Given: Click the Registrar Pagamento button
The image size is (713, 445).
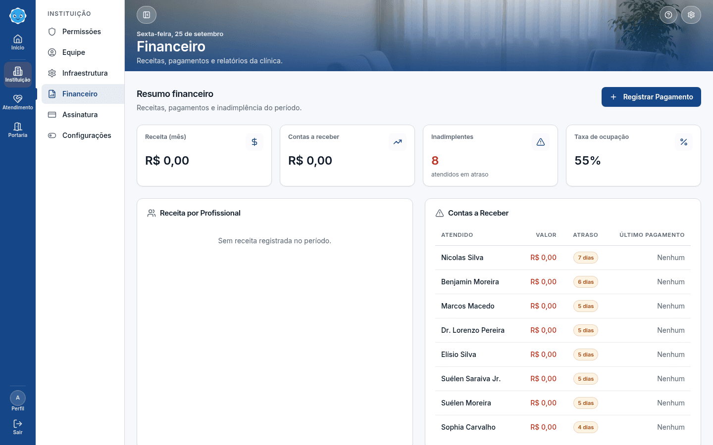Looking at the screenshot, I should click(x=651, y=97).
